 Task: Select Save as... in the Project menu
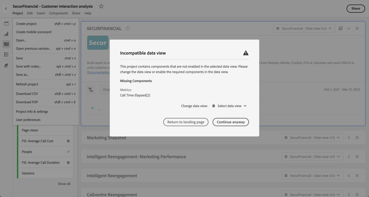tap(22, 75)
